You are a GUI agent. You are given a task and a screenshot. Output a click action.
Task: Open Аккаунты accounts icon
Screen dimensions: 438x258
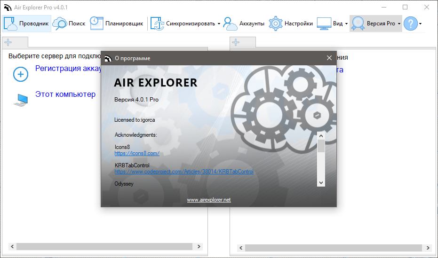[x=230, y=23]
